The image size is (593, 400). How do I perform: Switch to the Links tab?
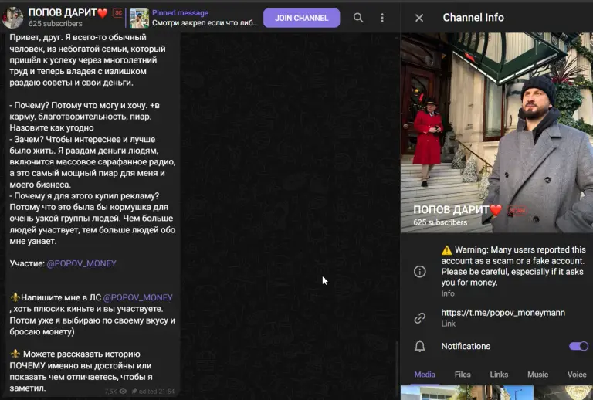point(499,375)
